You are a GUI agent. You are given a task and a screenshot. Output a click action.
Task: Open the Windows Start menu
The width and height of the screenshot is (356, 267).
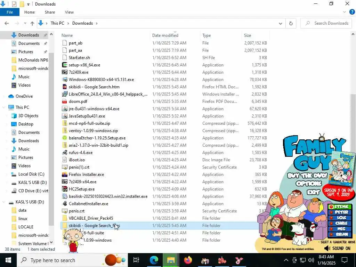point(8,260)
